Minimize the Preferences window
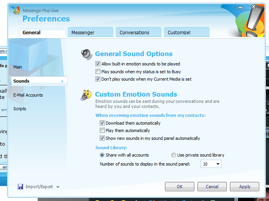269x201 pixels. tap(240, 7)
